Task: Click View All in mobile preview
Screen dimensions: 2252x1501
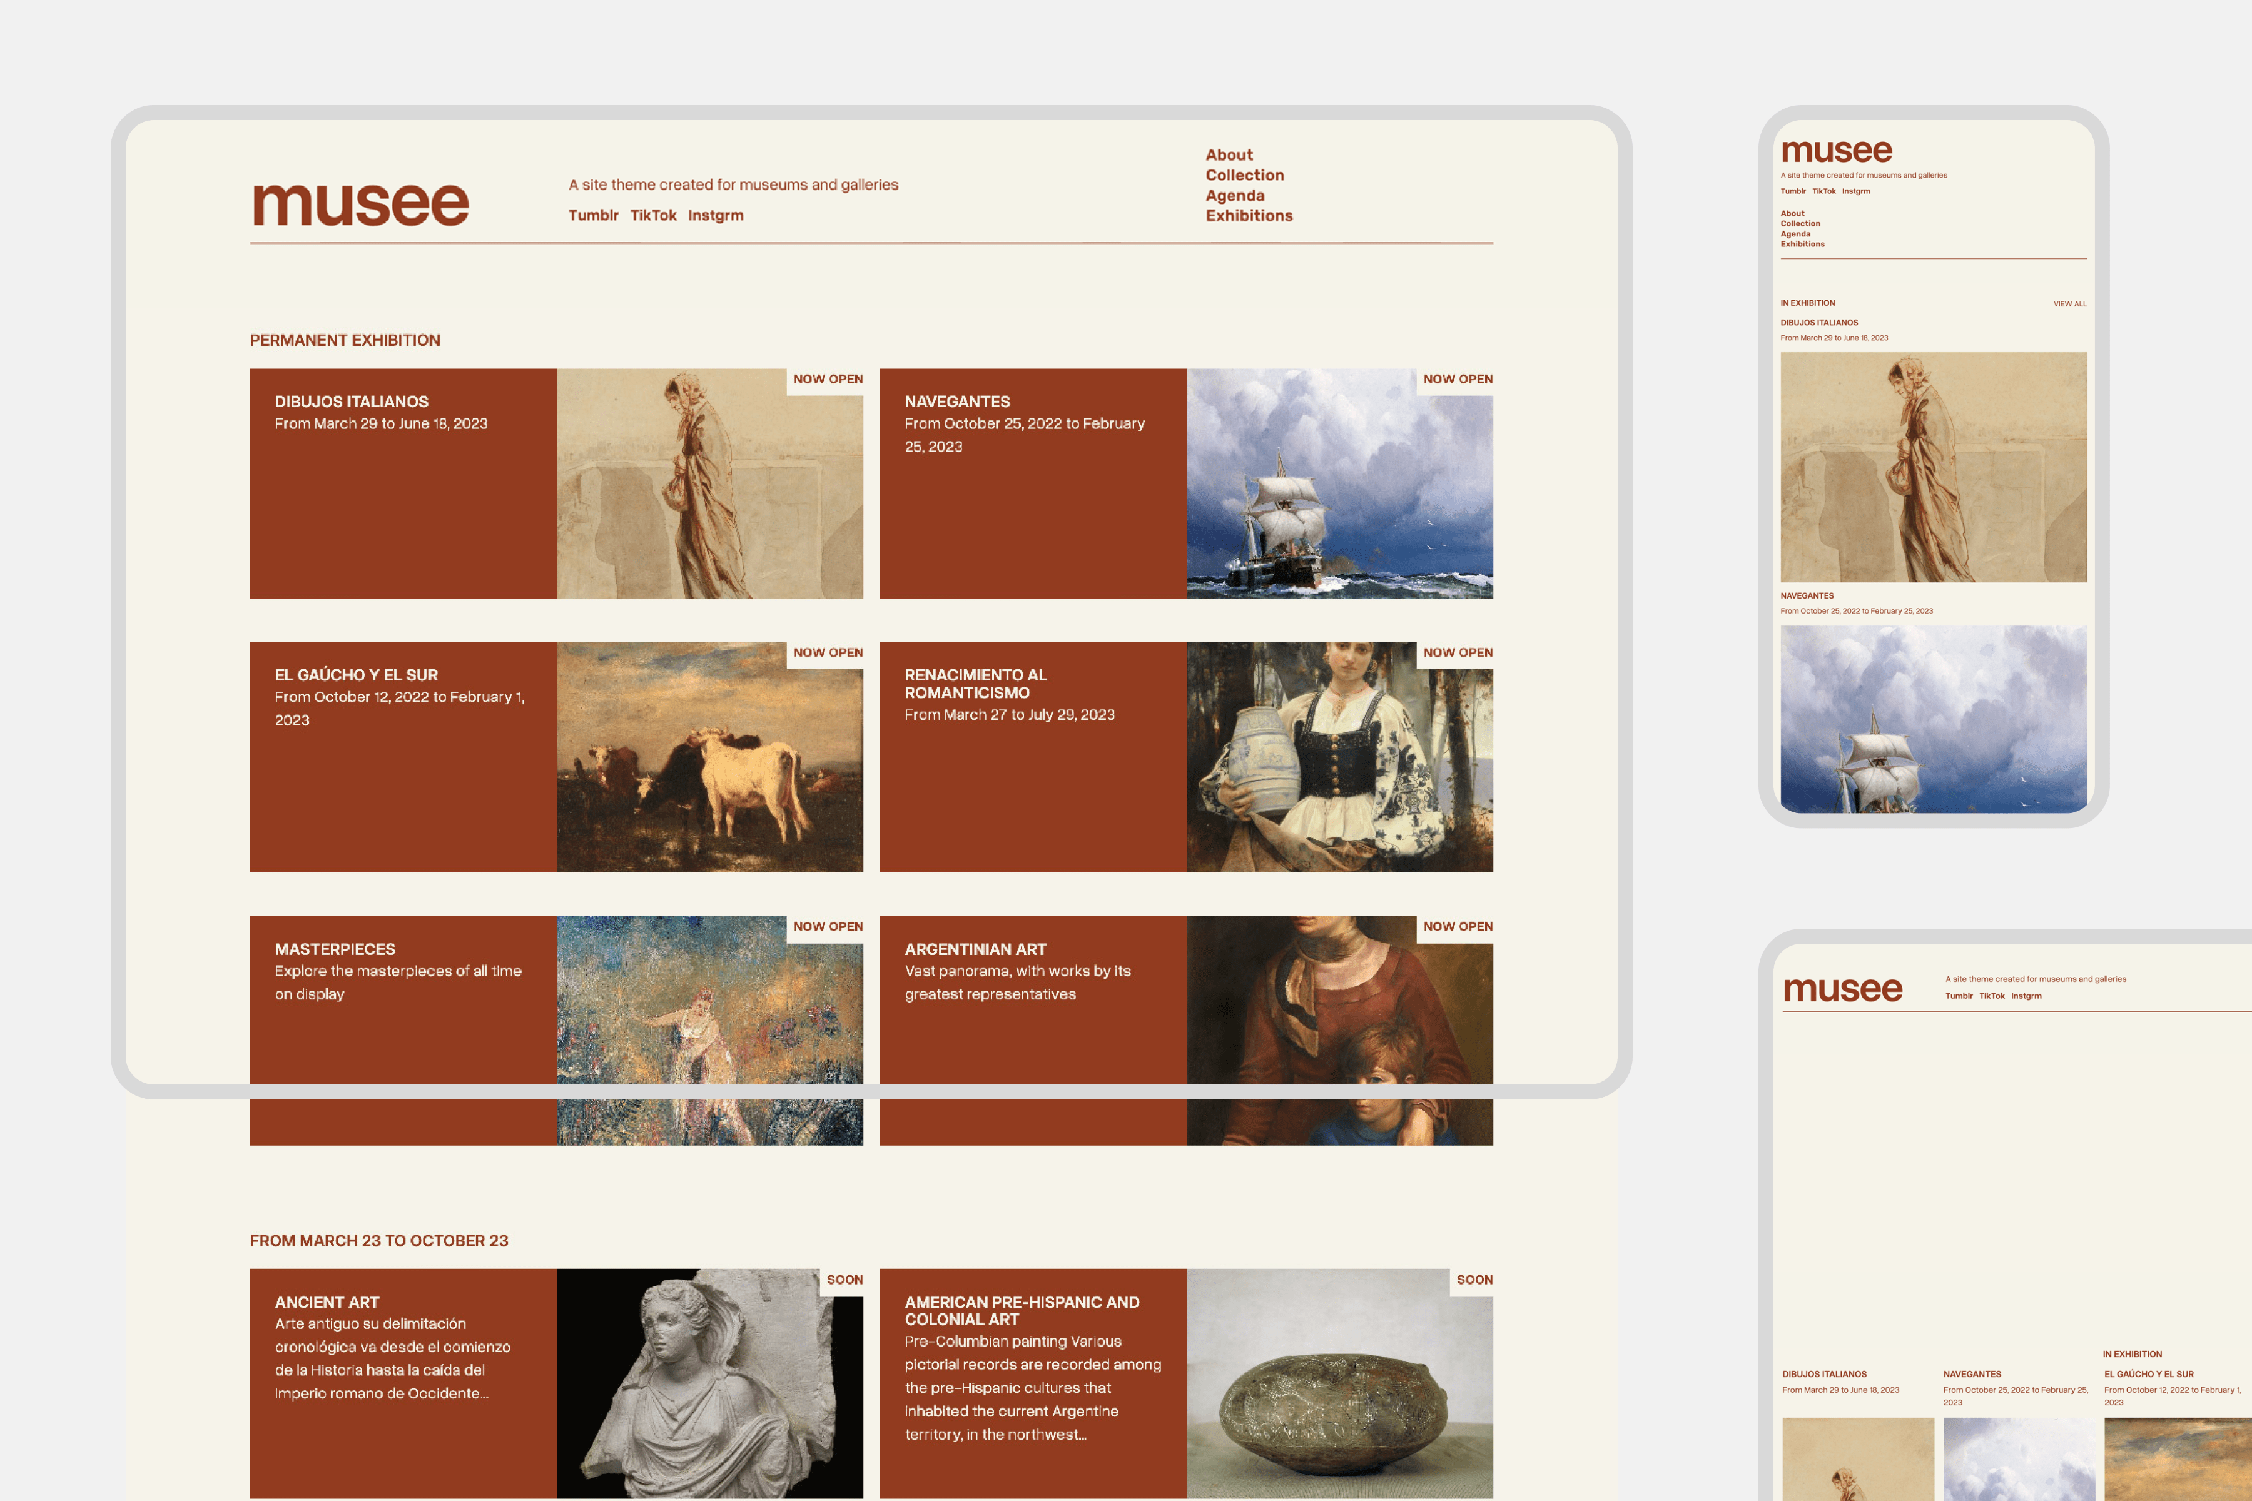Action: (x=2069, y=303)
